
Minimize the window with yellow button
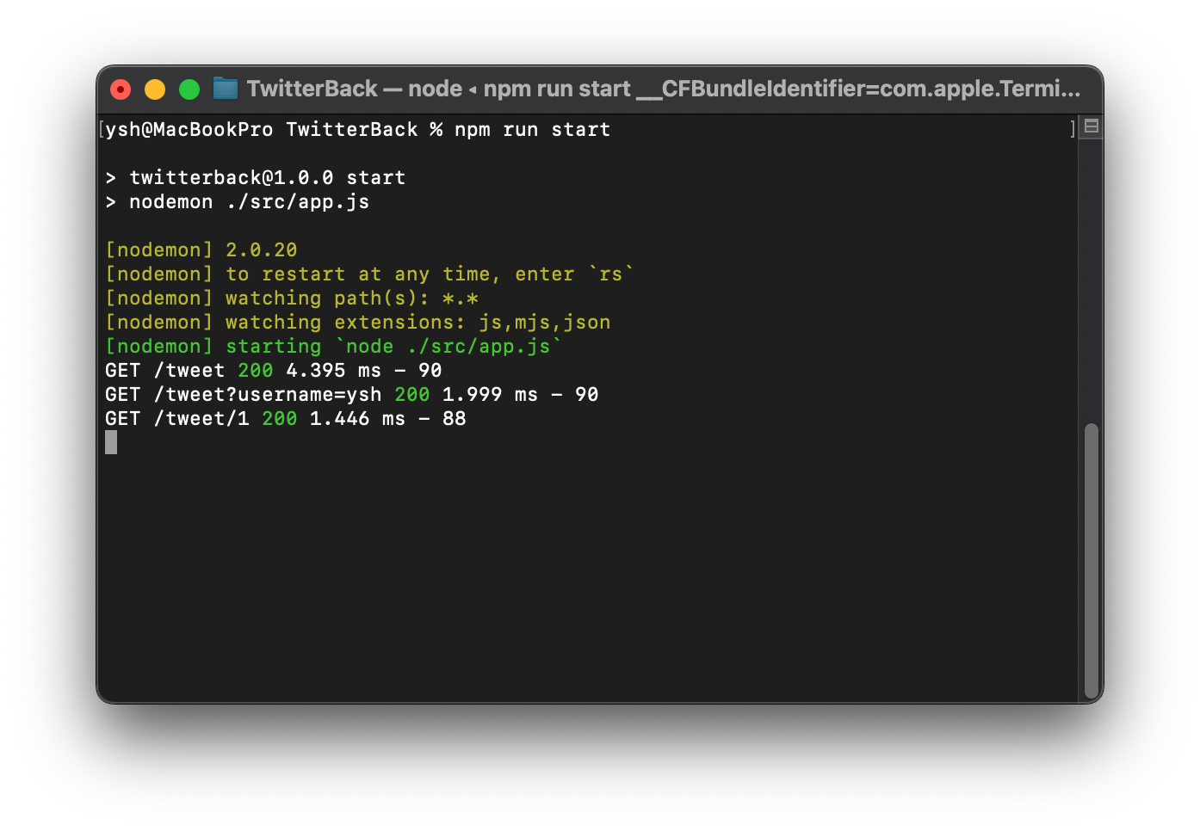click(x=155, y=89)
